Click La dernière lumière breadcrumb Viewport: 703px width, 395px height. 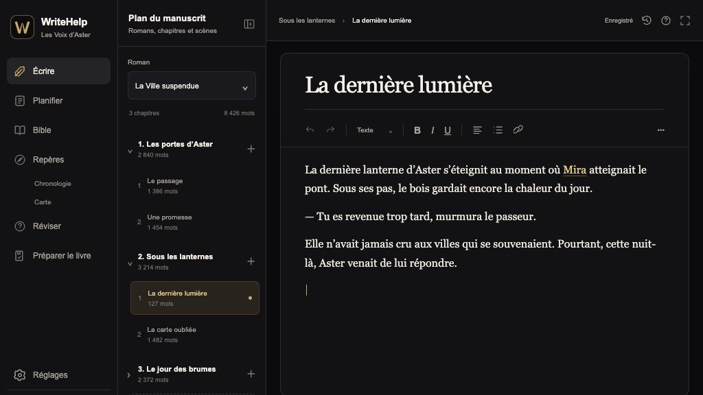click(x=382, y=20)
